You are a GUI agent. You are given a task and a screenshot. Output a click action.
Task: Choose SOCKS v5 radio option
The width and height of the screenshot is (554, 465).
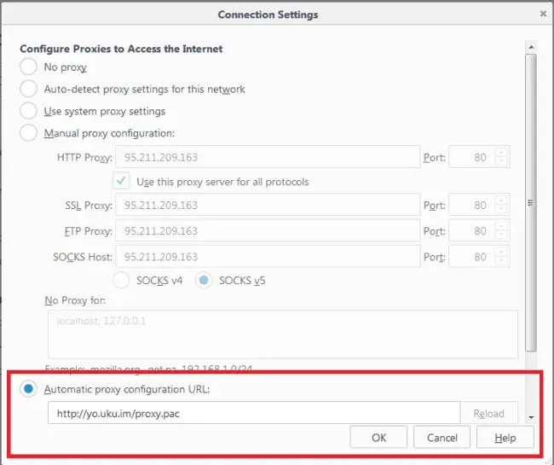pos(205,280)
